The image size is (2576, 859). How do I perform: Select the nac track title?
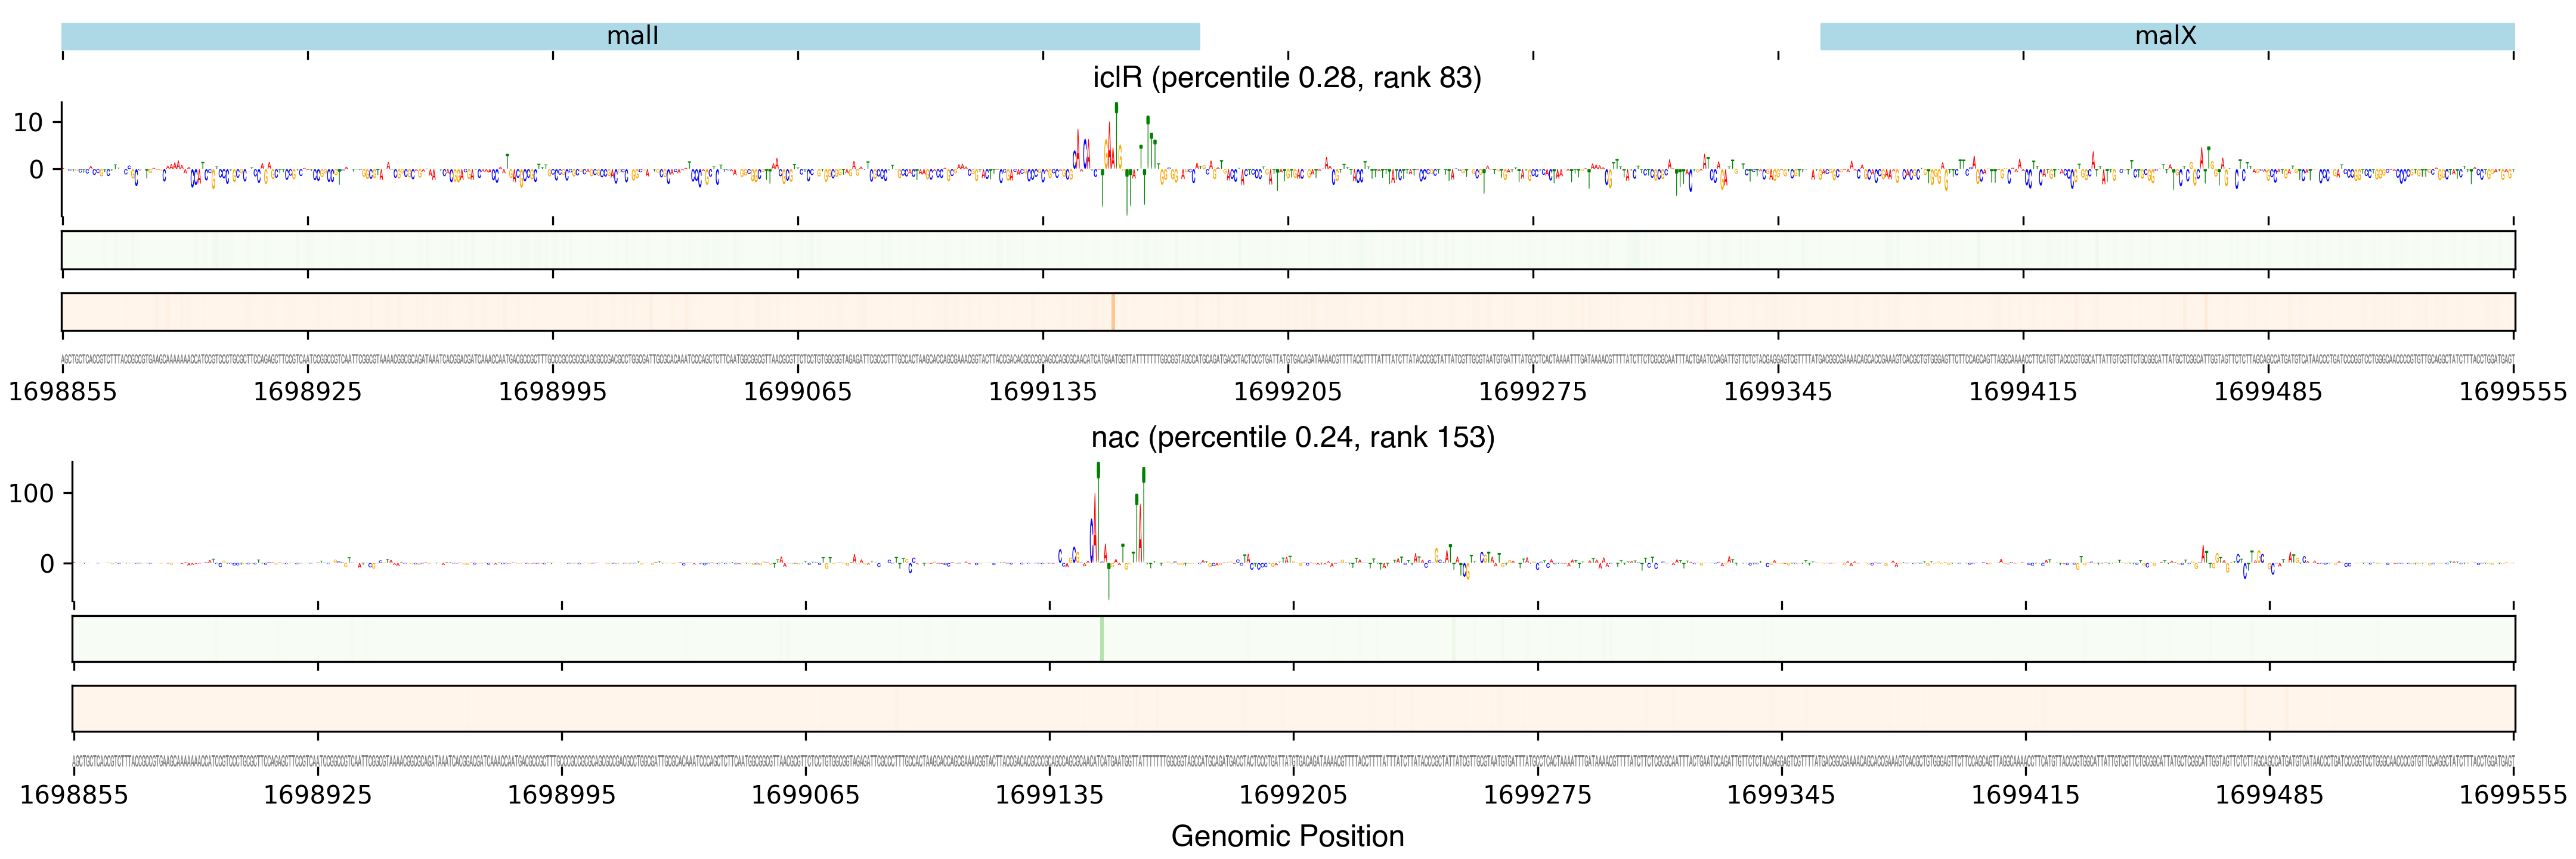[x=1292, y=437]
